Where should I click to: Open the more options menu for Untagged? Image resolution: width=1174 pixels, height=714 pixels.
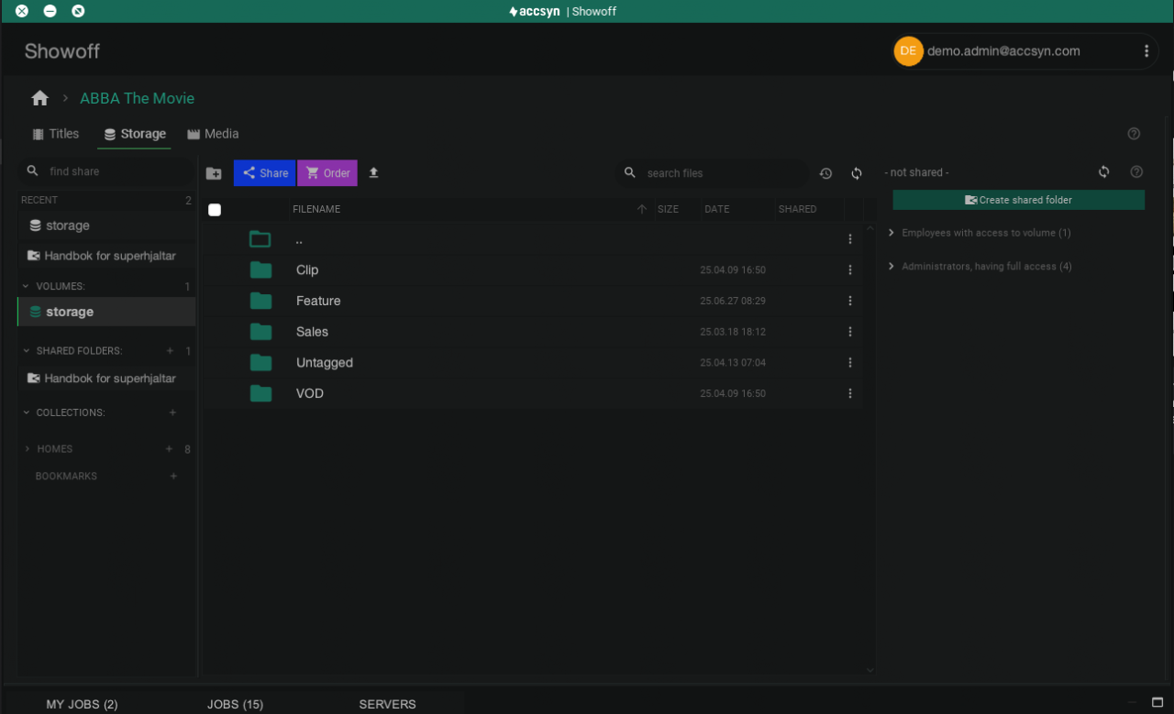pos(850,363)
